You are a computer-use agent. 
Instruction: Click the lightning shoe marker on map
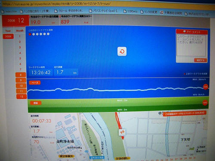point(122,132)
